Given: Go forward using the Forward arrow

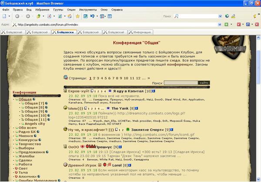Looking at the screenshot, I should pyautogui.click(x=28, y=16).
